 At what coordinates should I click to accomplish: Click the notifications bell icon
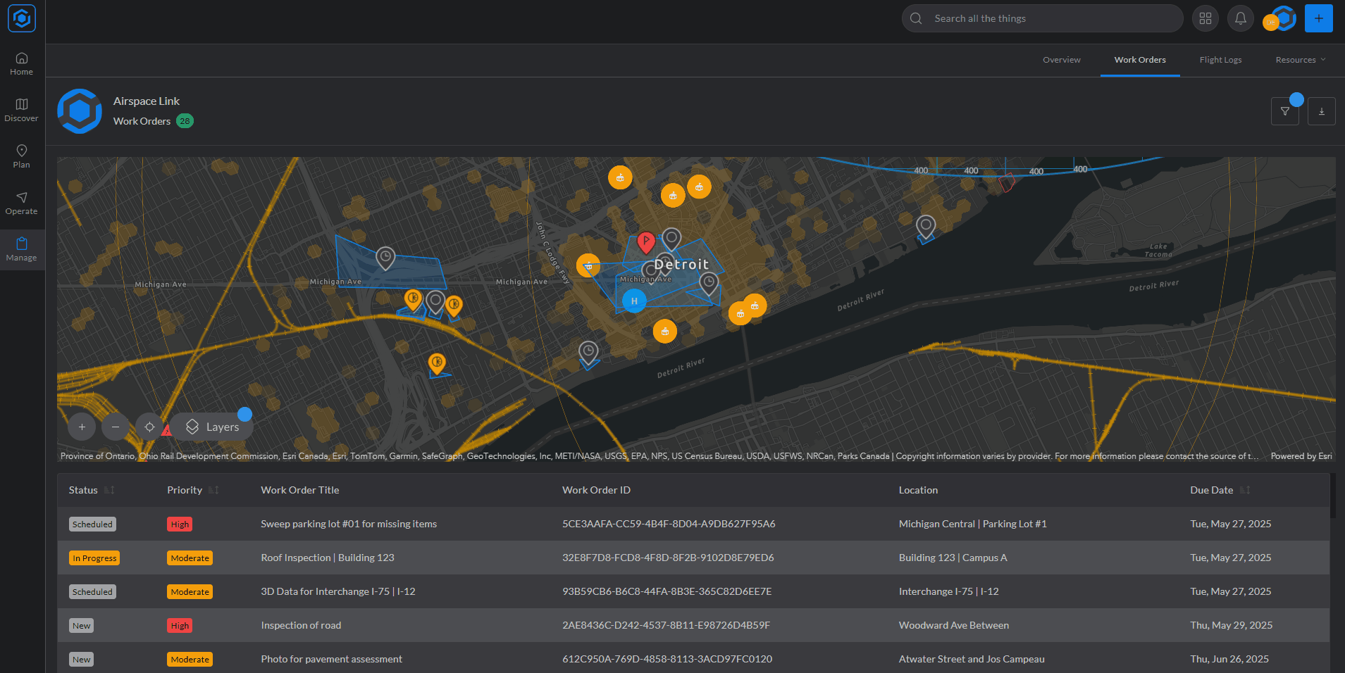[1240, 18]
